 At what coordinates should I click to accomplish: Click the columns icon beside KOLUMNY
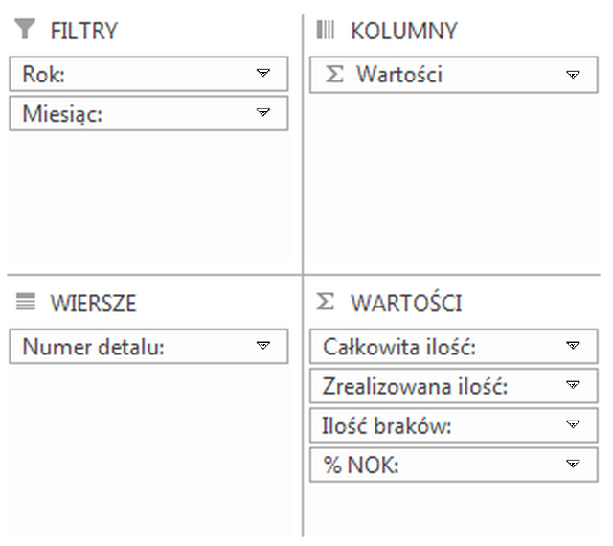point(326,31)
